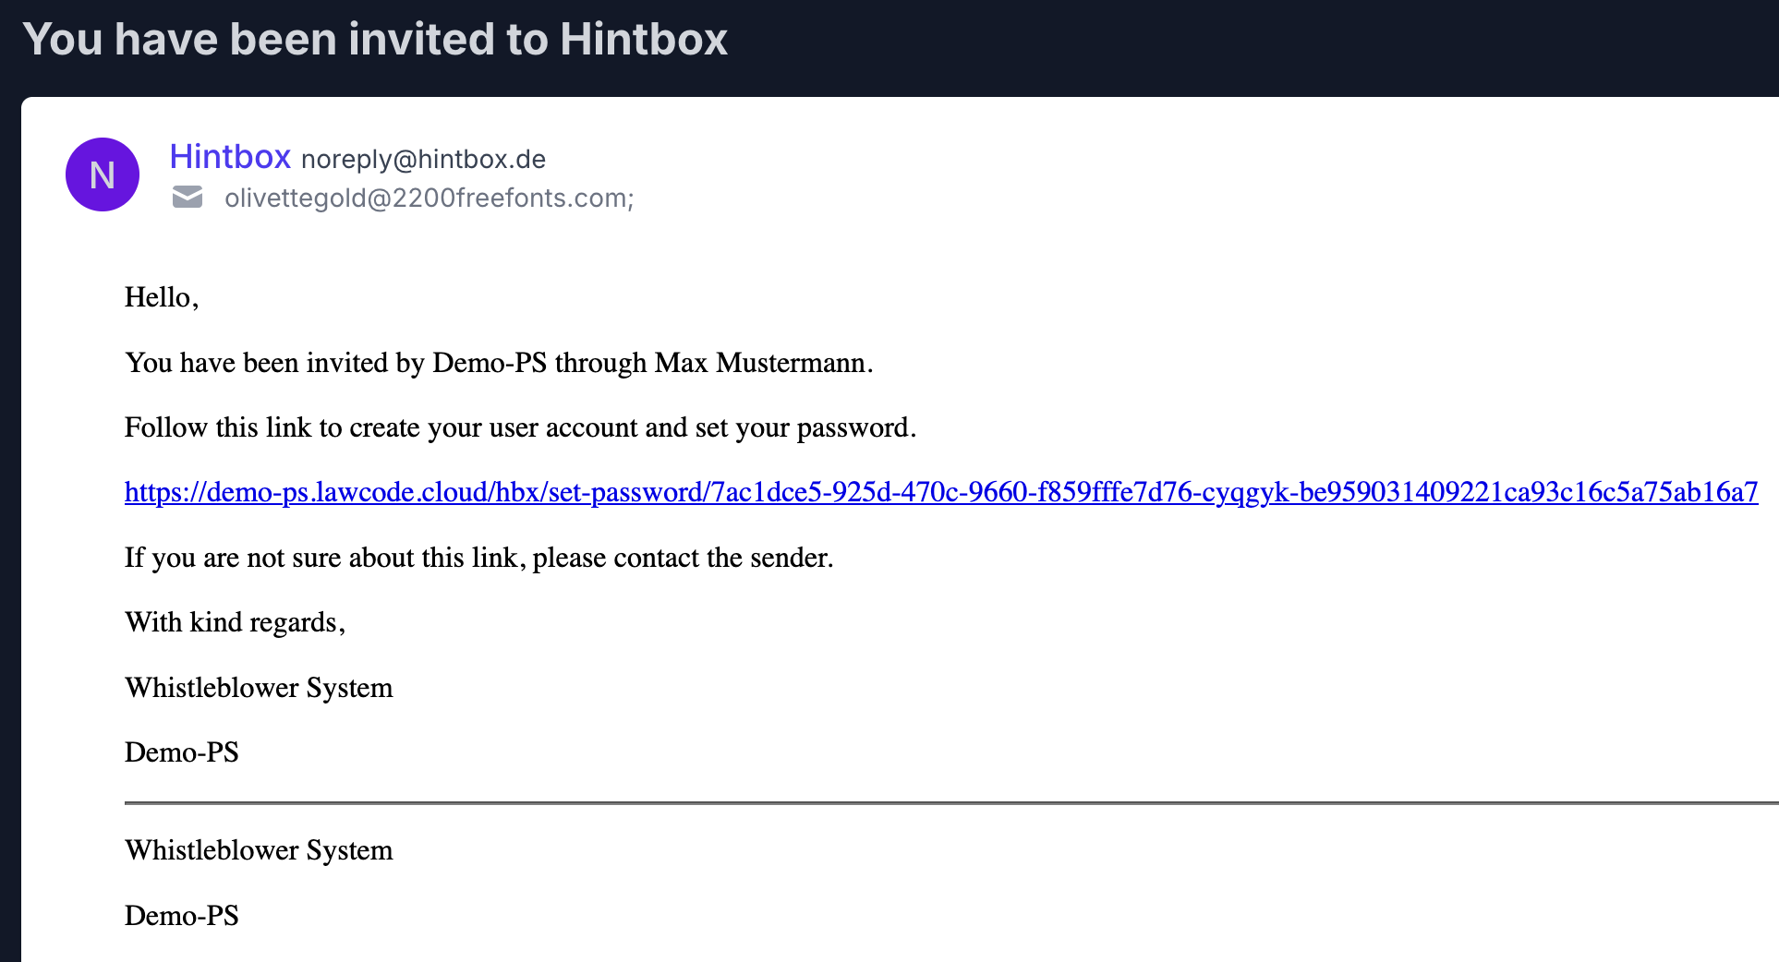
Task: Click the "If you are not sure" sentence
Action: pyautogui.click(x=478, y=558)
